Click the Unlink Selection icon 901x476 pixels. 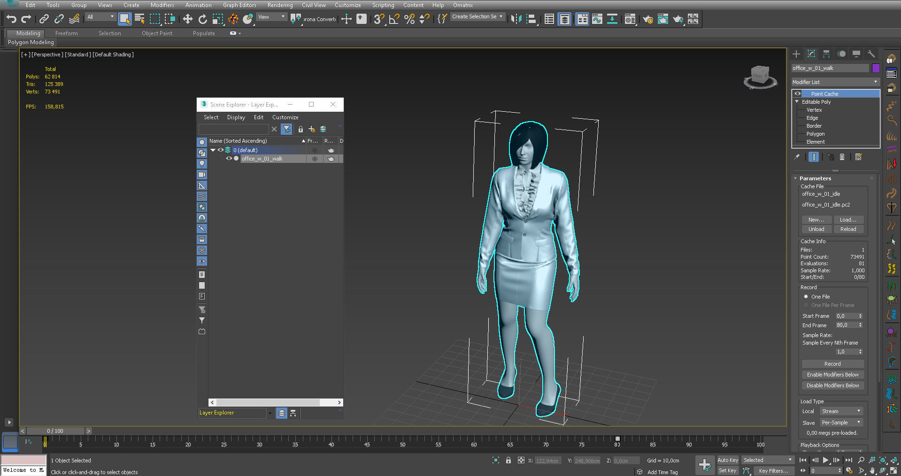(x=59, y=19)
